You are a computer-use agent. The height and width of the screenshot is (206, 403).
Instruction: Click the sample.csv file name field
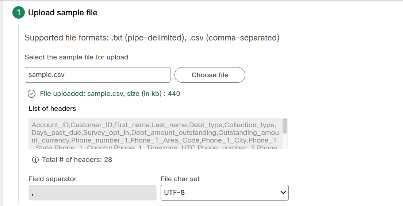(x=98, y=75)
